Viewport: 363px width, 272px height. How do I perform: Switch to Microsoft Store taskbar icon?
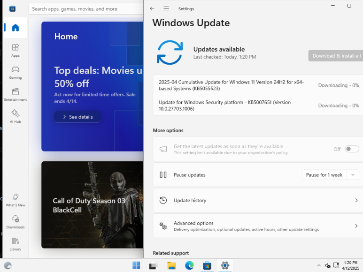point(207,265)
